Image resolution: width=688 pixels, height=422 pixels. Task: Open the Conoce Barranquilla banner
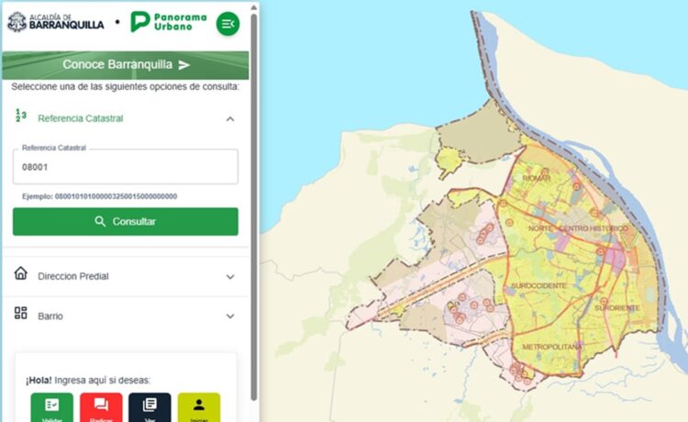pos(126,65)
